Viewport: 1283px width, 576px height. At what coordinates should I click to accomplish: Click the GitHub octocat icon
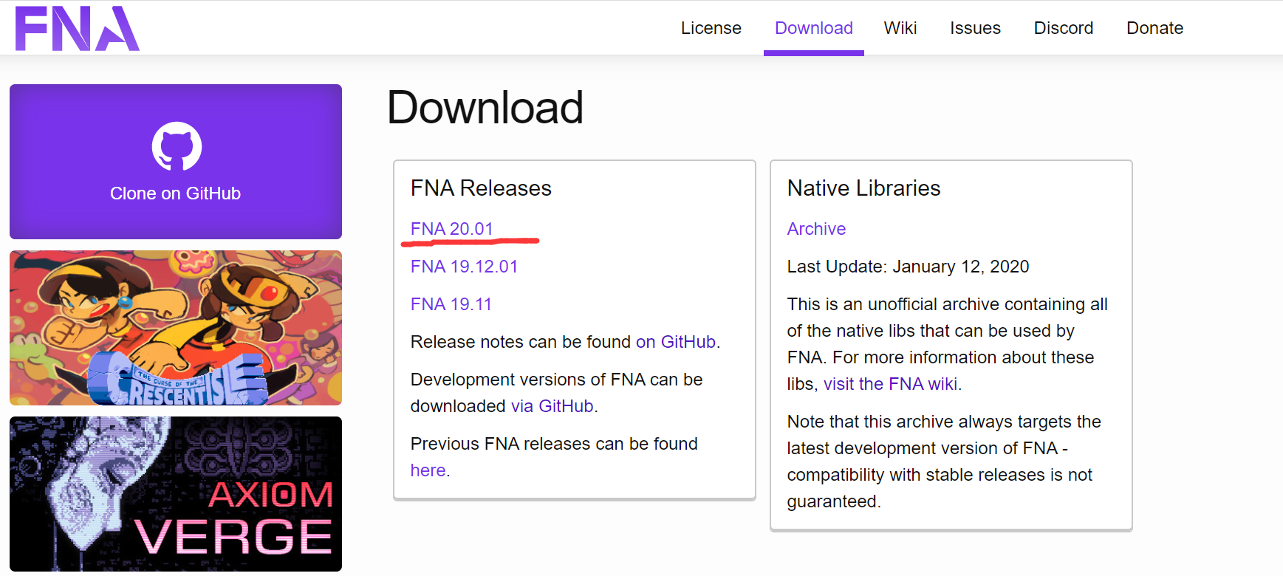pos(177,146)
